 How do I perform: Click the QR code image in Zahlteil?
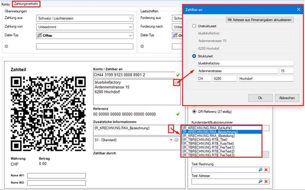tap(48, 114)
